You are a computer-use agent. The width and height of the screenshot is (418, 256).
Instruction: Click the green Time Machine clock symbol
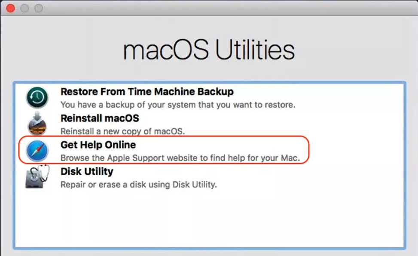[x=36, y=97]
